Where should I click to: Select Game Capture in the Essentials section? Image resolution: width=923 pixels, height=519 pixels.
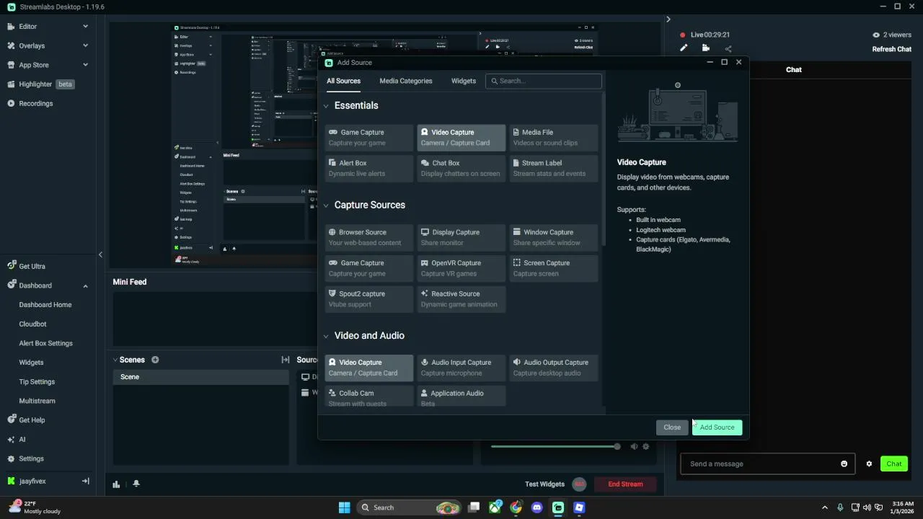click(369, 137)
